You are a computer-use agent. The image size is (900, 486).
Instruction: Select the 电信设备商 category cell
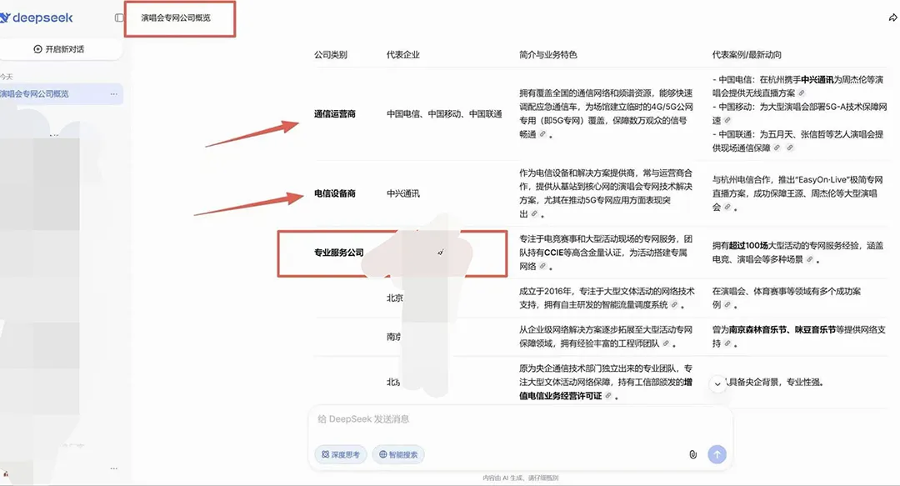point(335,193)
